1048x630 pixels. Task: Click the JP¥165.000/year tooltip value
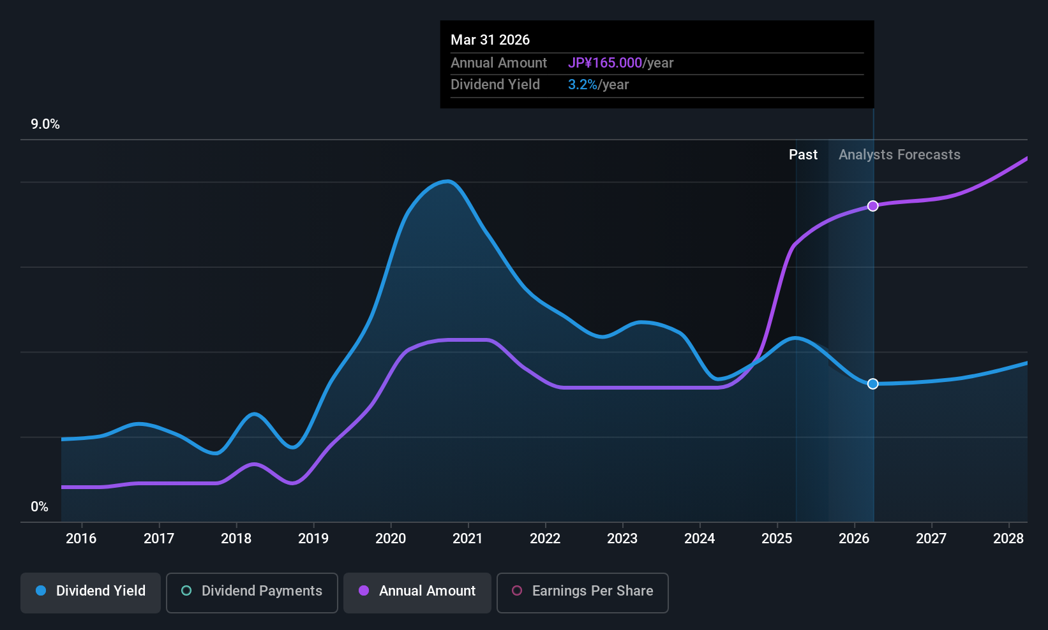(620, 63)
